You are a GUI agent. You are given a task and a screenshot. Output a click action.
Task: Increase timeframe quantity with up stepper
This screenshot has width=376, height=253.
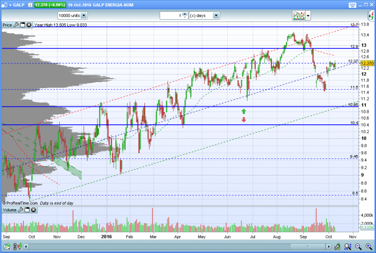pyautogui.click(x=185, y=14)
